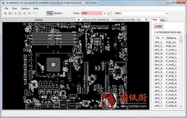Click the M2_2 slot label on board

tap(116, 27)
